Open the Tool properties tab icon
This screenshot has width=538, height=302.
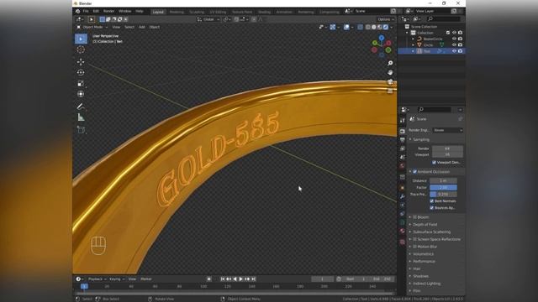(402, 120)
